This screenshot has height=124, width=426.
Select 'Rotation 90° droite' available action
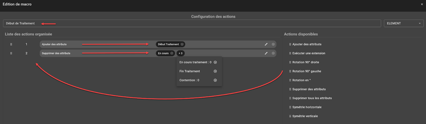[x=305, y=62]
